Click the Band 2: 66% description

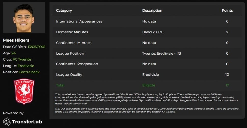153,32
